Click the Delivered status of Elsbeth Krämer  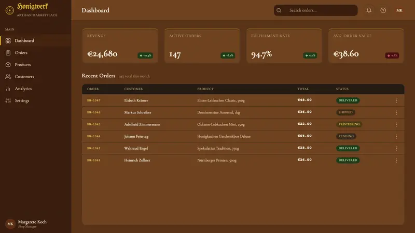pyautogui.click(x=348, y=100)
